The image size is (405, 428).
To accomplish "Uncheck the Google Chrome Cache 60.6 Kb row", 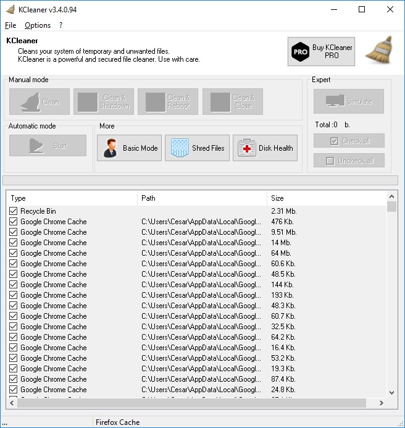I will (13, 263).
